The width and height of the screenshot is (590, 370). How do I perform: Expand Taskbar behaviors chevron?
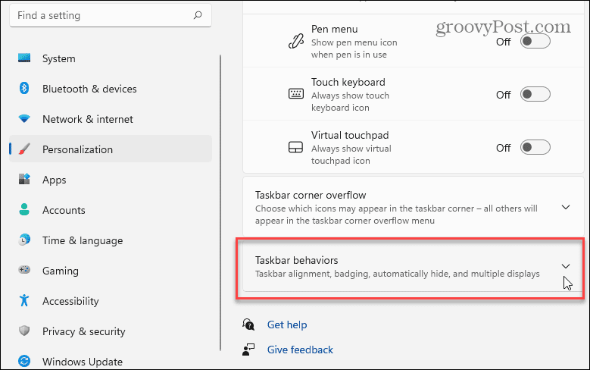pos(566,266)
